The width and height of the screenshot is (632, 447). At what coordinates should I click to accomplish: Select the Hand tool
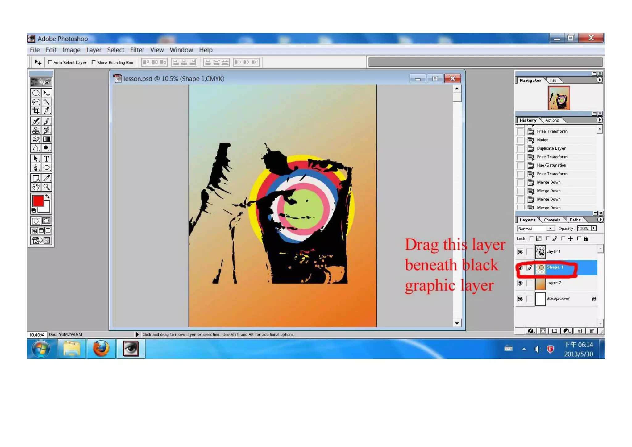click(x=36, y=187)
